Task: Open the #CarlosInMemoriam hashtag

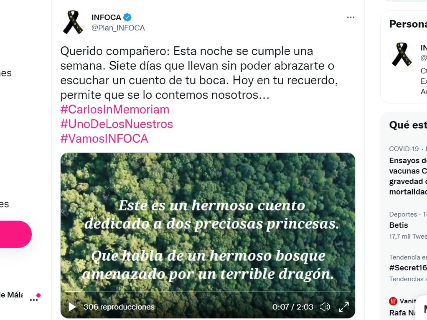Action: coord(115,109)
